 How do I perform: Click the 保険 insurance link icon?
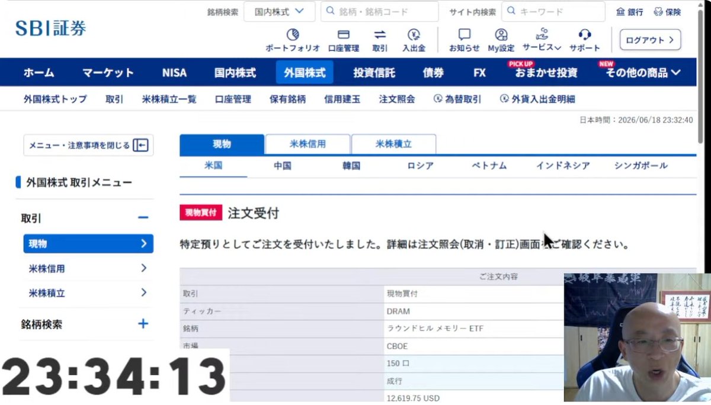coord(658,12)
